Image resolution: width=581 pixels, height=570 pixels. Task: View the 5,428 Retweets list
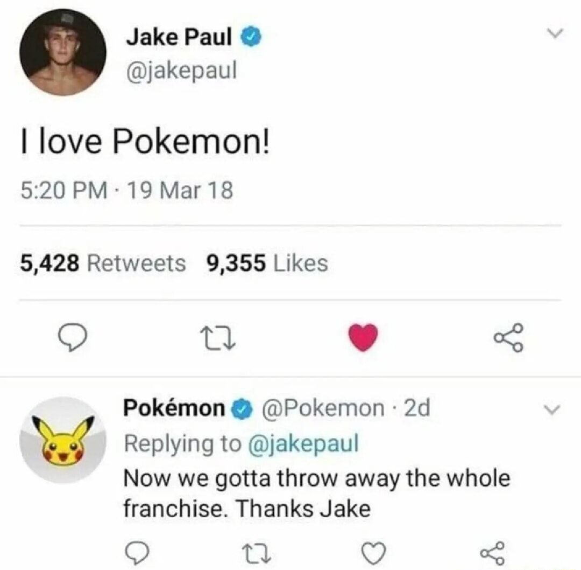tap(103, 263)
